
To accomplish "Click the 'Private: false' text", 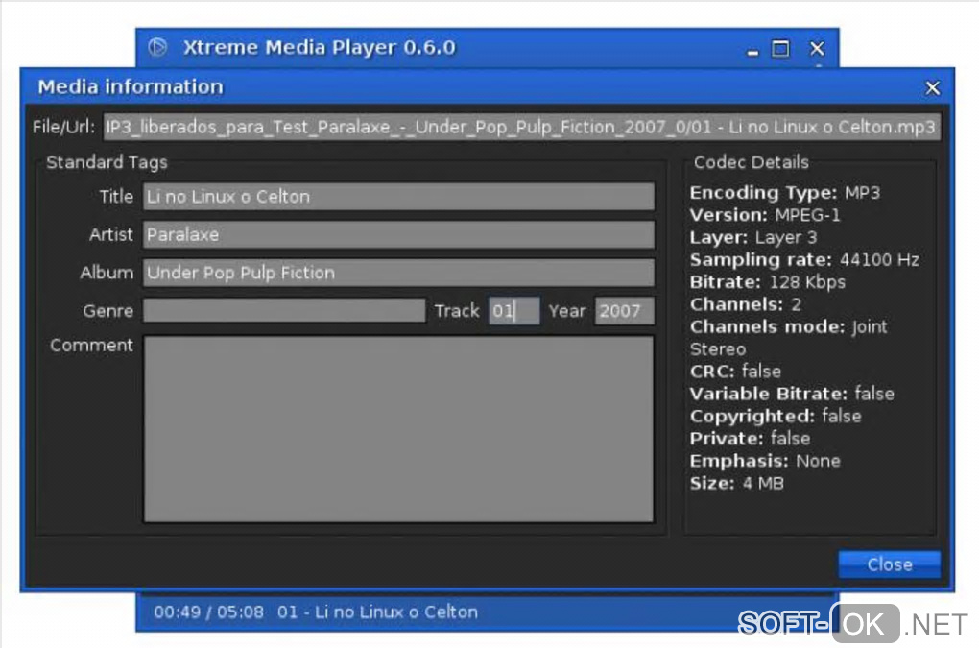I will 750,439.
